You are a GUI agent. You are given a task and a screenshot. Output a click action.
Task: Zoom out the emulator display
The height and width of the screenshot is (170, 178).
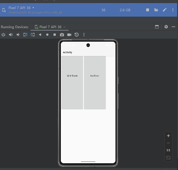pos(168,143)
